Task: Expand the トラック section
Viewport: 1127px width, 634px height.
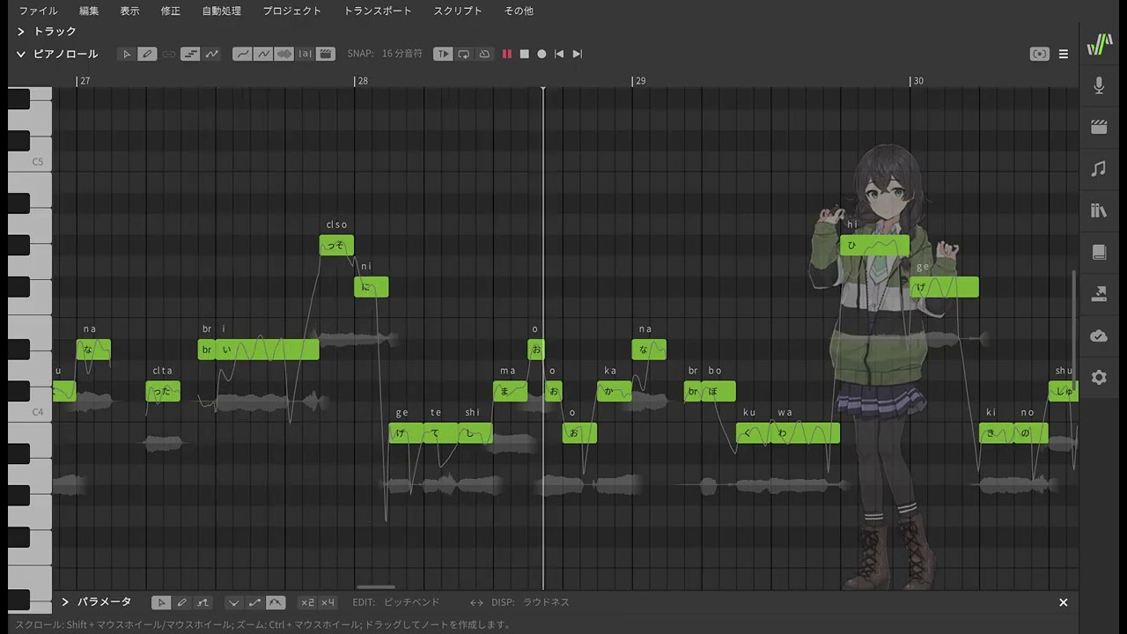Action: [x=21, y=32]
